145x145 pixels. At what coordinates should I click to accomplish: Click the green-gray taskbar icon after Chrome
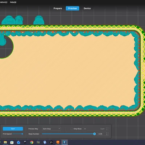tap(38, 142)
